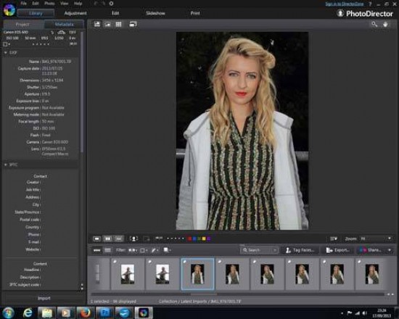Collapse the IPTC section
This screenshot has height=319, width=399.
6,165
